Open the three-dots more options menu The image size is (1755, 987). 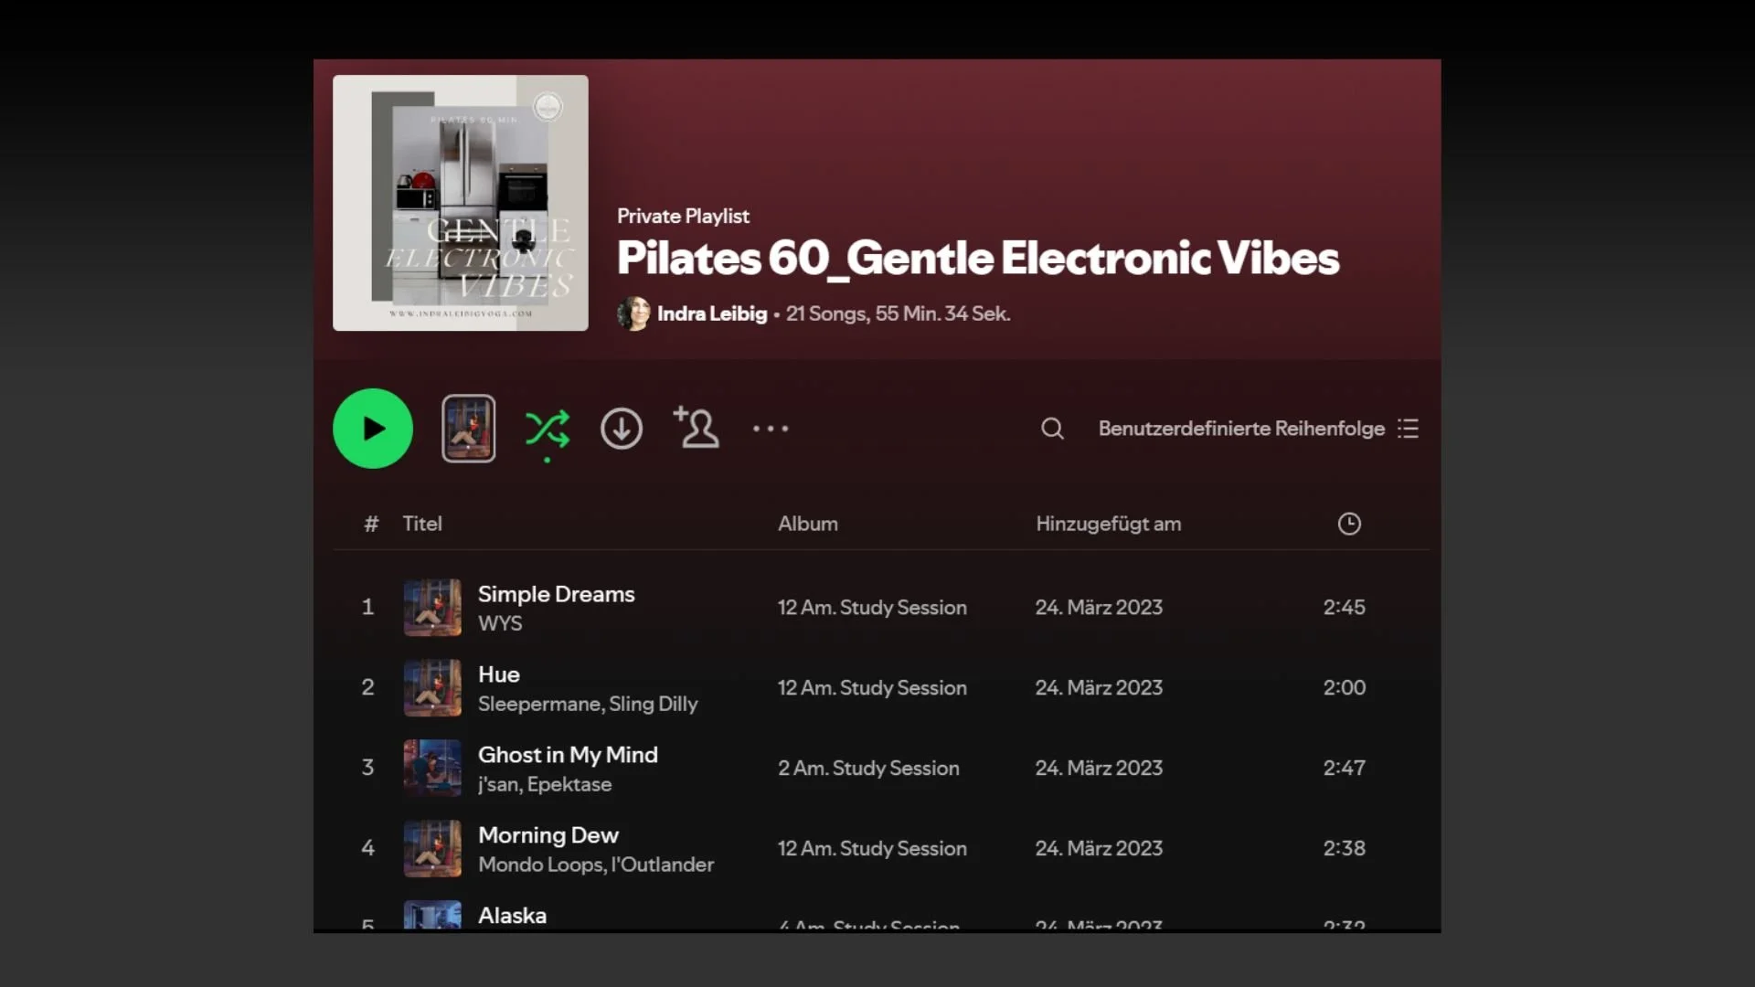pyautogui.click(x=771, y=429)
